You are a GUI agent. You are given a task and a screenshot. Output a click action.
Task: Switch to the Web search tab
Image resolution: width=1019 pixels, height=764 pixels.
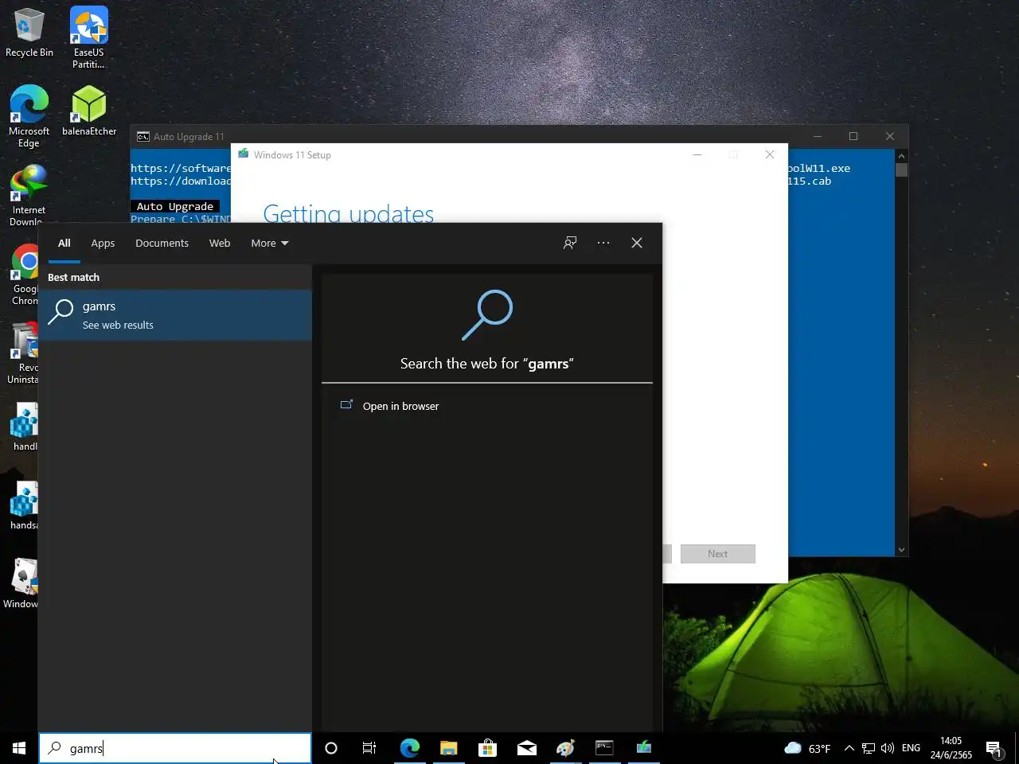(x=220, y=243)
